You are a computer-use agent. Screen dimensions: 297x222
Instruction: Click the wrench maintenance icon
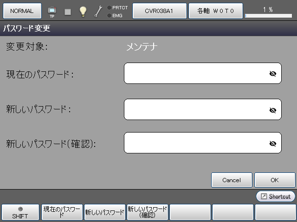coord(98,11)
